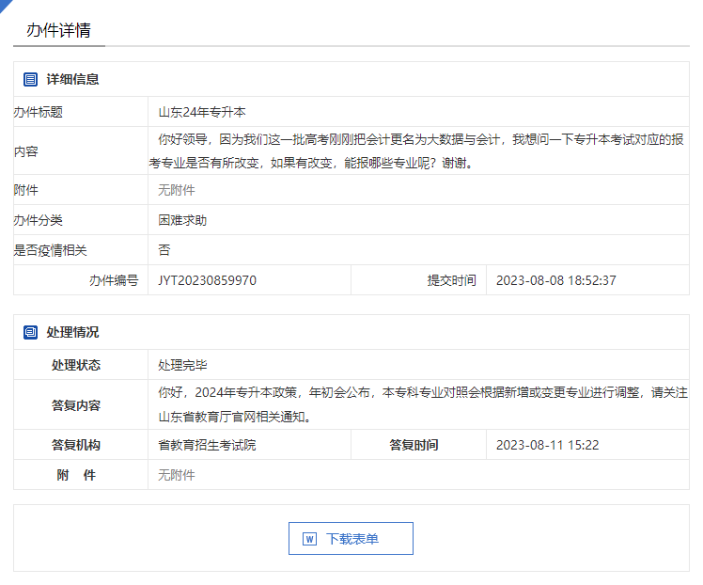Click 无附件 in the 详细信息 section

[177, 190]
